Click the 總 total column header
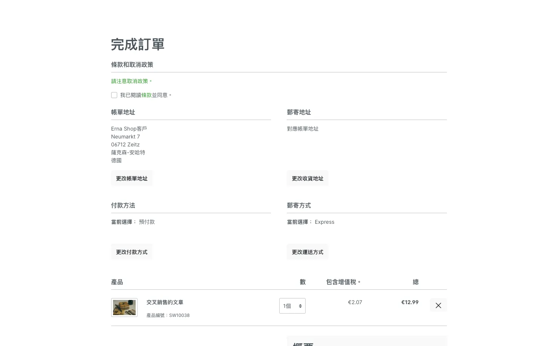 [x=415, y=282]
